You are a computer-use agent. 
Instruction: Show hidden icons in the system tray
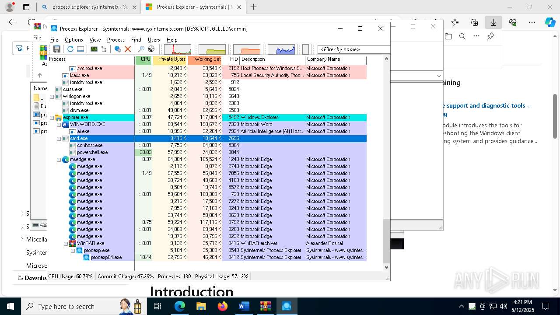click(461, 306)
